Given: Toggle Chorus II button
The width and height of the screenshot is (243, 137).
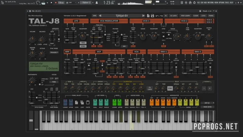Looking at the screenshot, I should 210,88.
